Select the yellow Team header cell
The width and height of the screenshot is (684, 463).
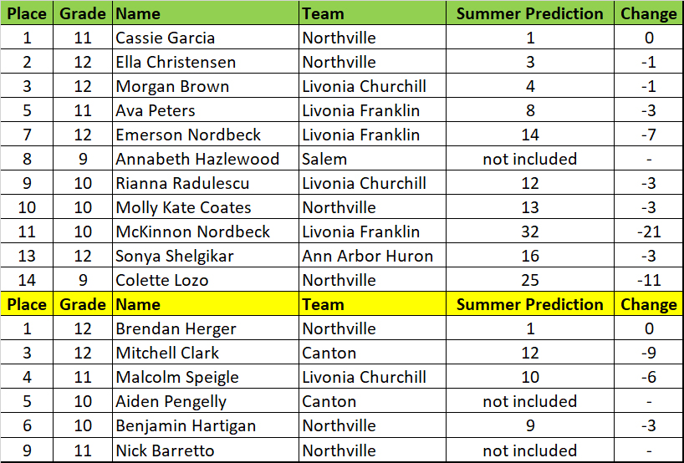tap(323, 304)
